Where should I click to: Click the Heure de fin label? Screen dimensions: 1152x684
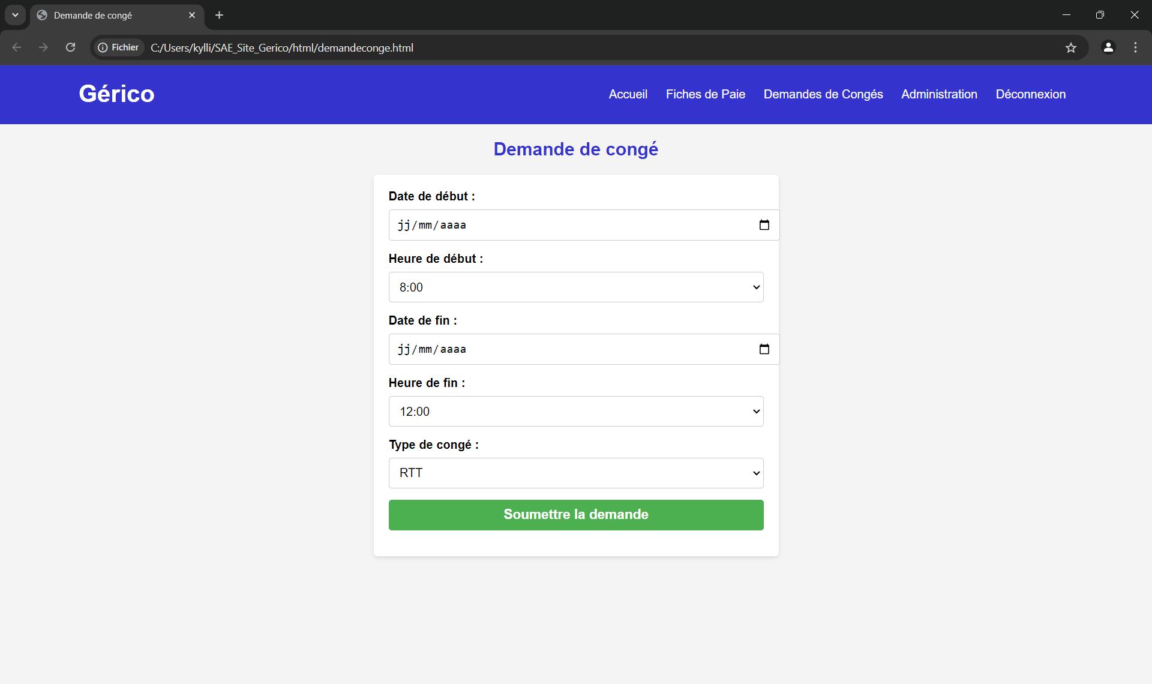coord(427,383)
